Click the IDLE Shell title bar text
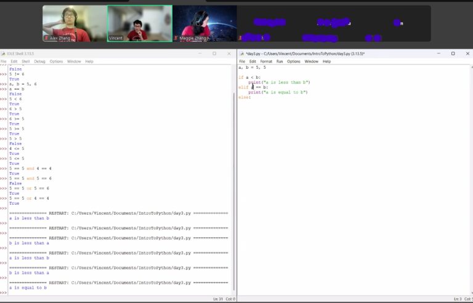Screen dimensions: 473x303 click(x=20, y=53)
